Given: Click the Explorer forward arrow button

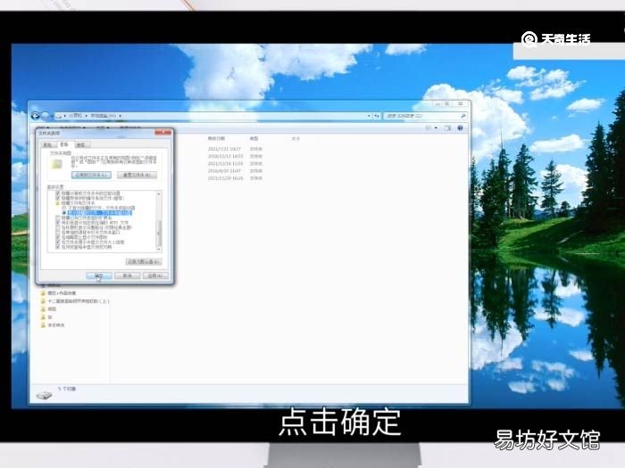Looking at the screenshot, I should [x=45, y=116].
